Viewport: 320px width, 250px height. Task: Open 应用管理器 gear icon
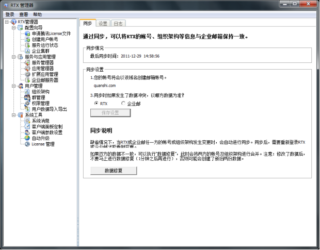point(27,69)
